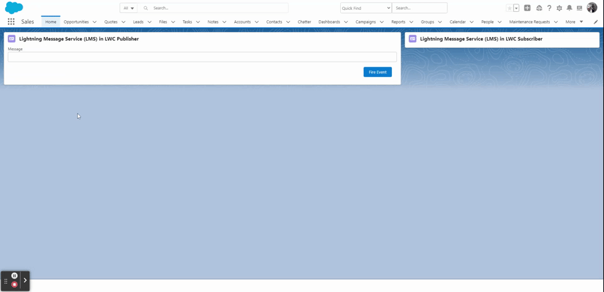Screen dimensions: 604x292
Task: Open the Campaigns tab
Action: coord(366,22)
